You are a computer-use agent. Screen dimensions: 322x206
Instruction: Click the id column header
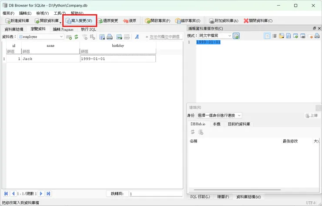coord(14,46)
